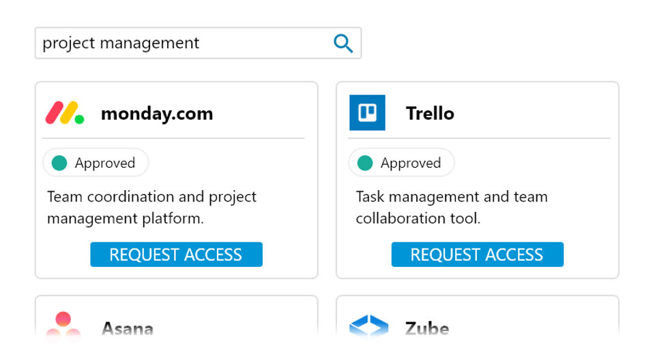Click the divider line under monday.com heading
Image resolution: width=655 pixels, height=361 pixels.
pos(176,138)
